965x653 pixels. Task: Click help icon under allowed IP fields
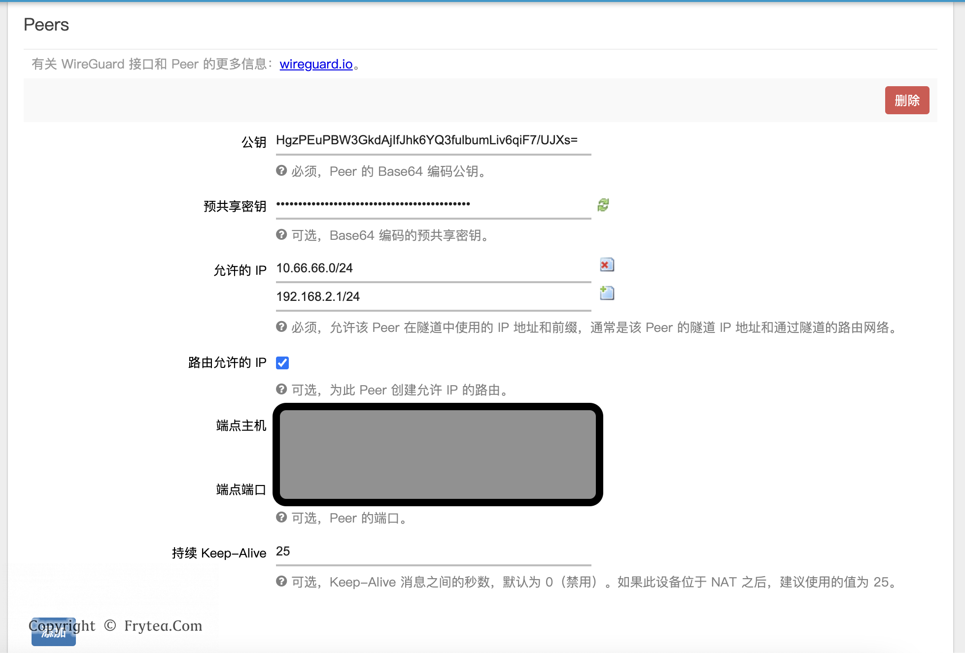click(x=281, y=327)
